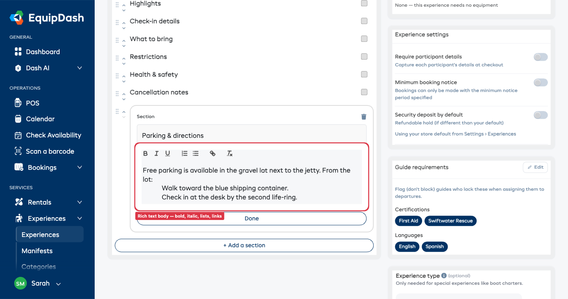
Task: Insert a bulleted list
Action: point(196,154)
